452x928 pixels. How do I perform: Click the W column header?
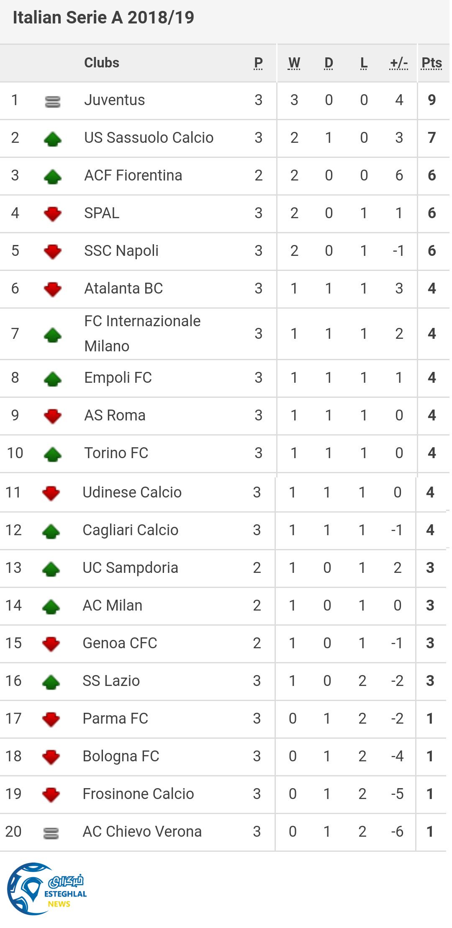coord(294,63)
